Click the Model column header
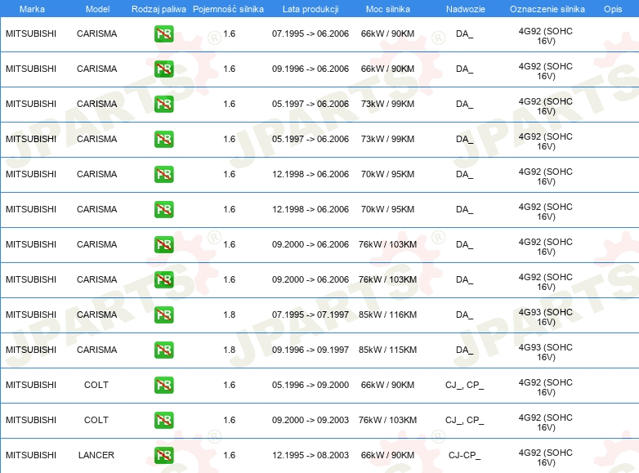Screen dimensions: 639x473 click(97, 9)
